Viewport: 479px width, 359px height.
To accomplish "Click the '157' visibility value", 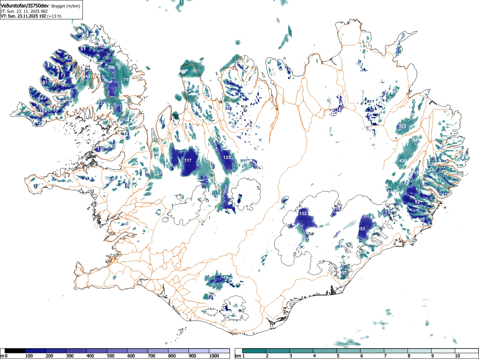I will click(x=389, y=212).
